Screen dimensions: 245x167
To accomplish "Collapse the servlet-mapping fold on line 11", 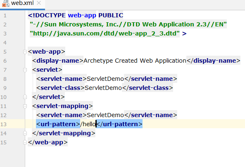I will (x=25, y=106).
